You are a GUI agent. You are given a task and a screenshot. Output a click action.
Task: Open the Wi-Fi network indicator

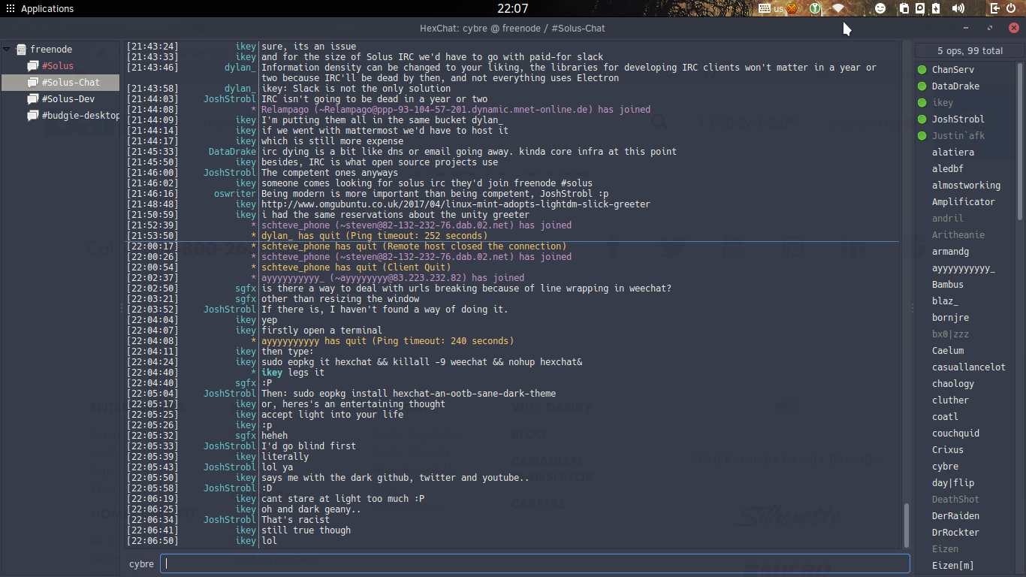(x=838, y=8)
